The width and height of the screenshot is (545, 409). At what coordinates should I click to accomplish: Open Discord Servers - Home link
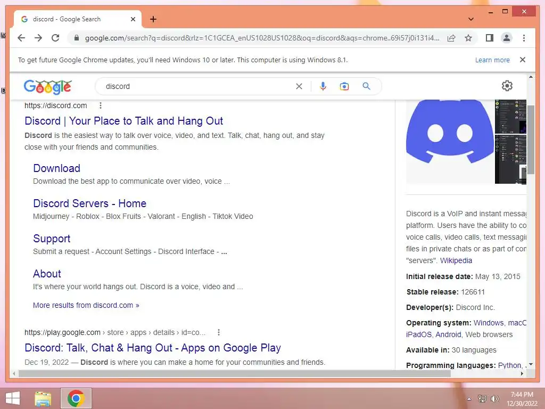(89, 203)
